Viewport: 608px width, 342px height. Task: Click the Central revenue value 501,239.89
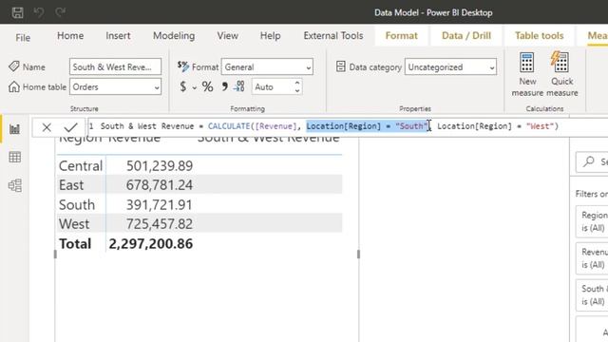click(x=160, y=165)
